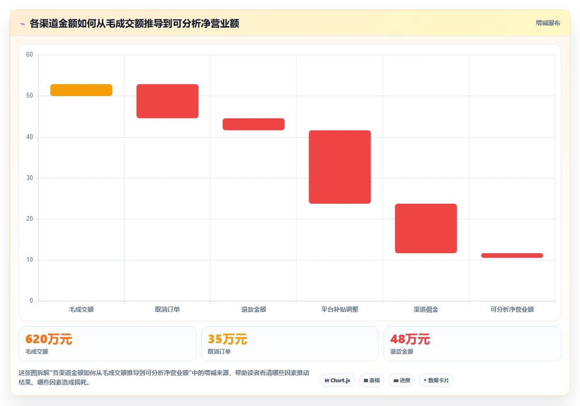The width and height of the screenshot is (580, 406).
Task: Click the y-axis value 20
Action: pos(29,219)
